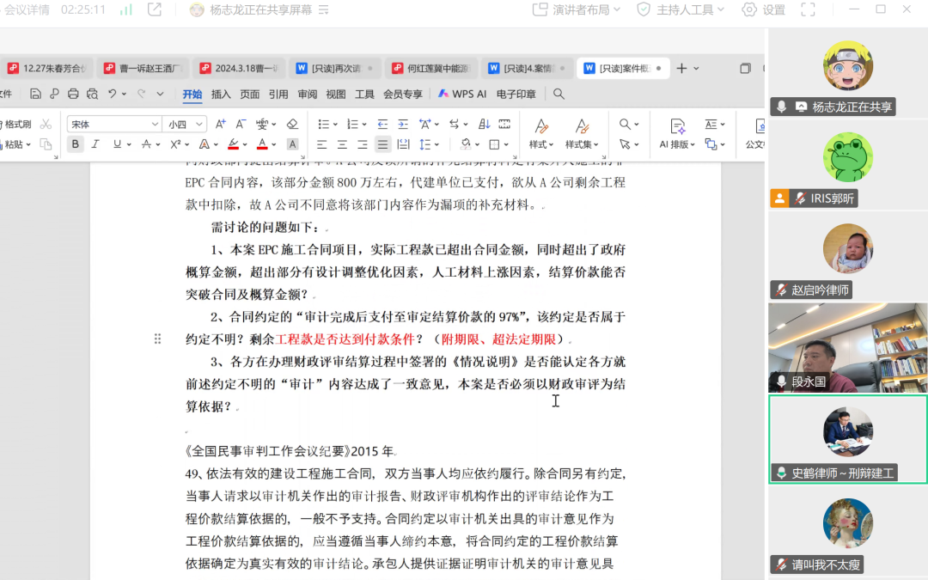Clear formatting with the eraser icon

293,125
